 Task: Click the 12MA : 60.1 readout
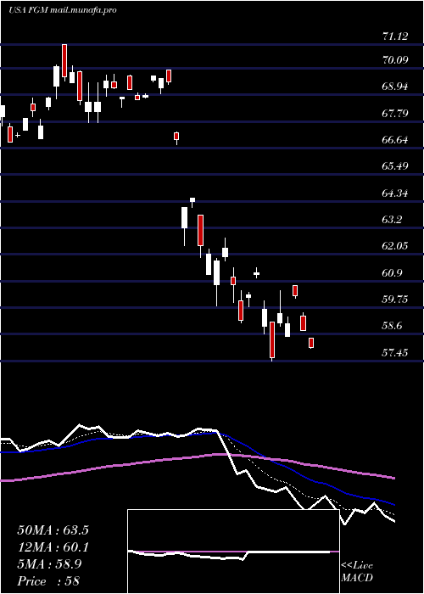click(53, 547)
